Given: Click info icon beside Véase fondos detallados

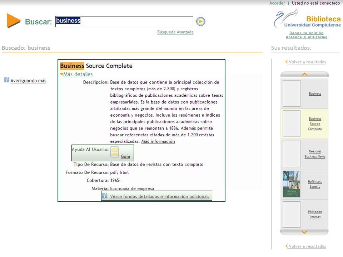Looking at the screenshot, I should pos(105,196).
